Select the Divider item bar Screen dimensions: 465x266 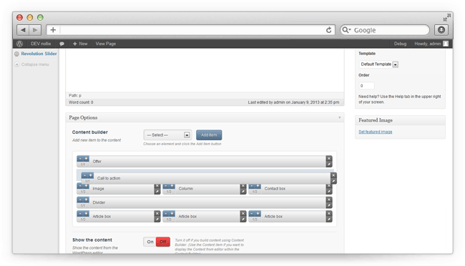[x=205, y=202]
